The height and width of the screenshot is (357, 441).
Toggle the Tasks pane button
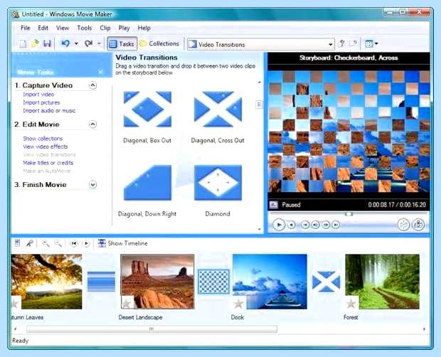pyautogui.click(x=122, y=44)
